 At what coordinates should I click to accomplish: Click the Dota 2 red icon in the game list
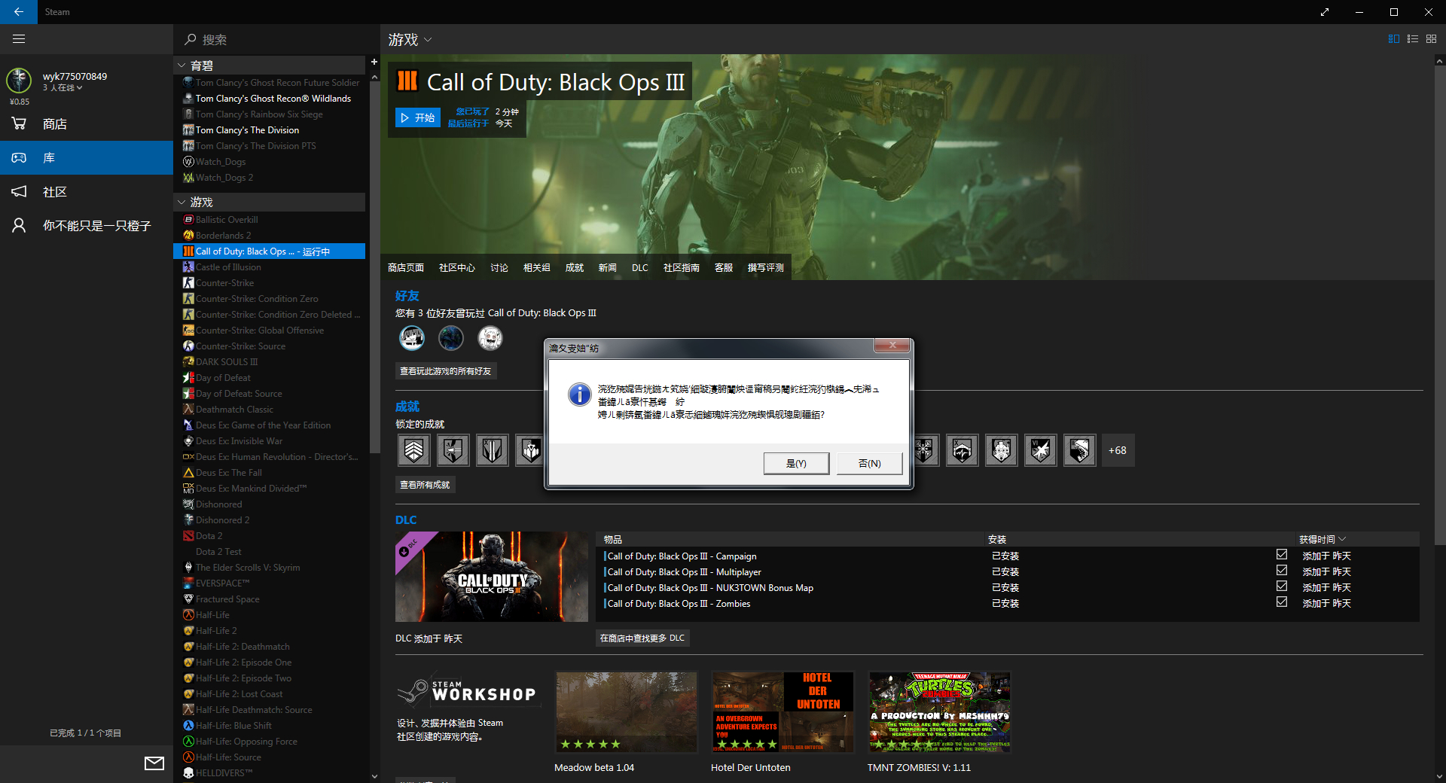pyautogui.click(x=188, y=536)
